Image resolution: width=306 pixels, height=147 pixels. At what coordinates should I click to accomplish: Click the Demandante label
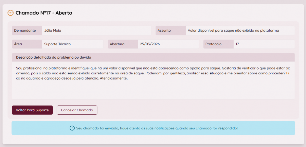tap(25, 31)
